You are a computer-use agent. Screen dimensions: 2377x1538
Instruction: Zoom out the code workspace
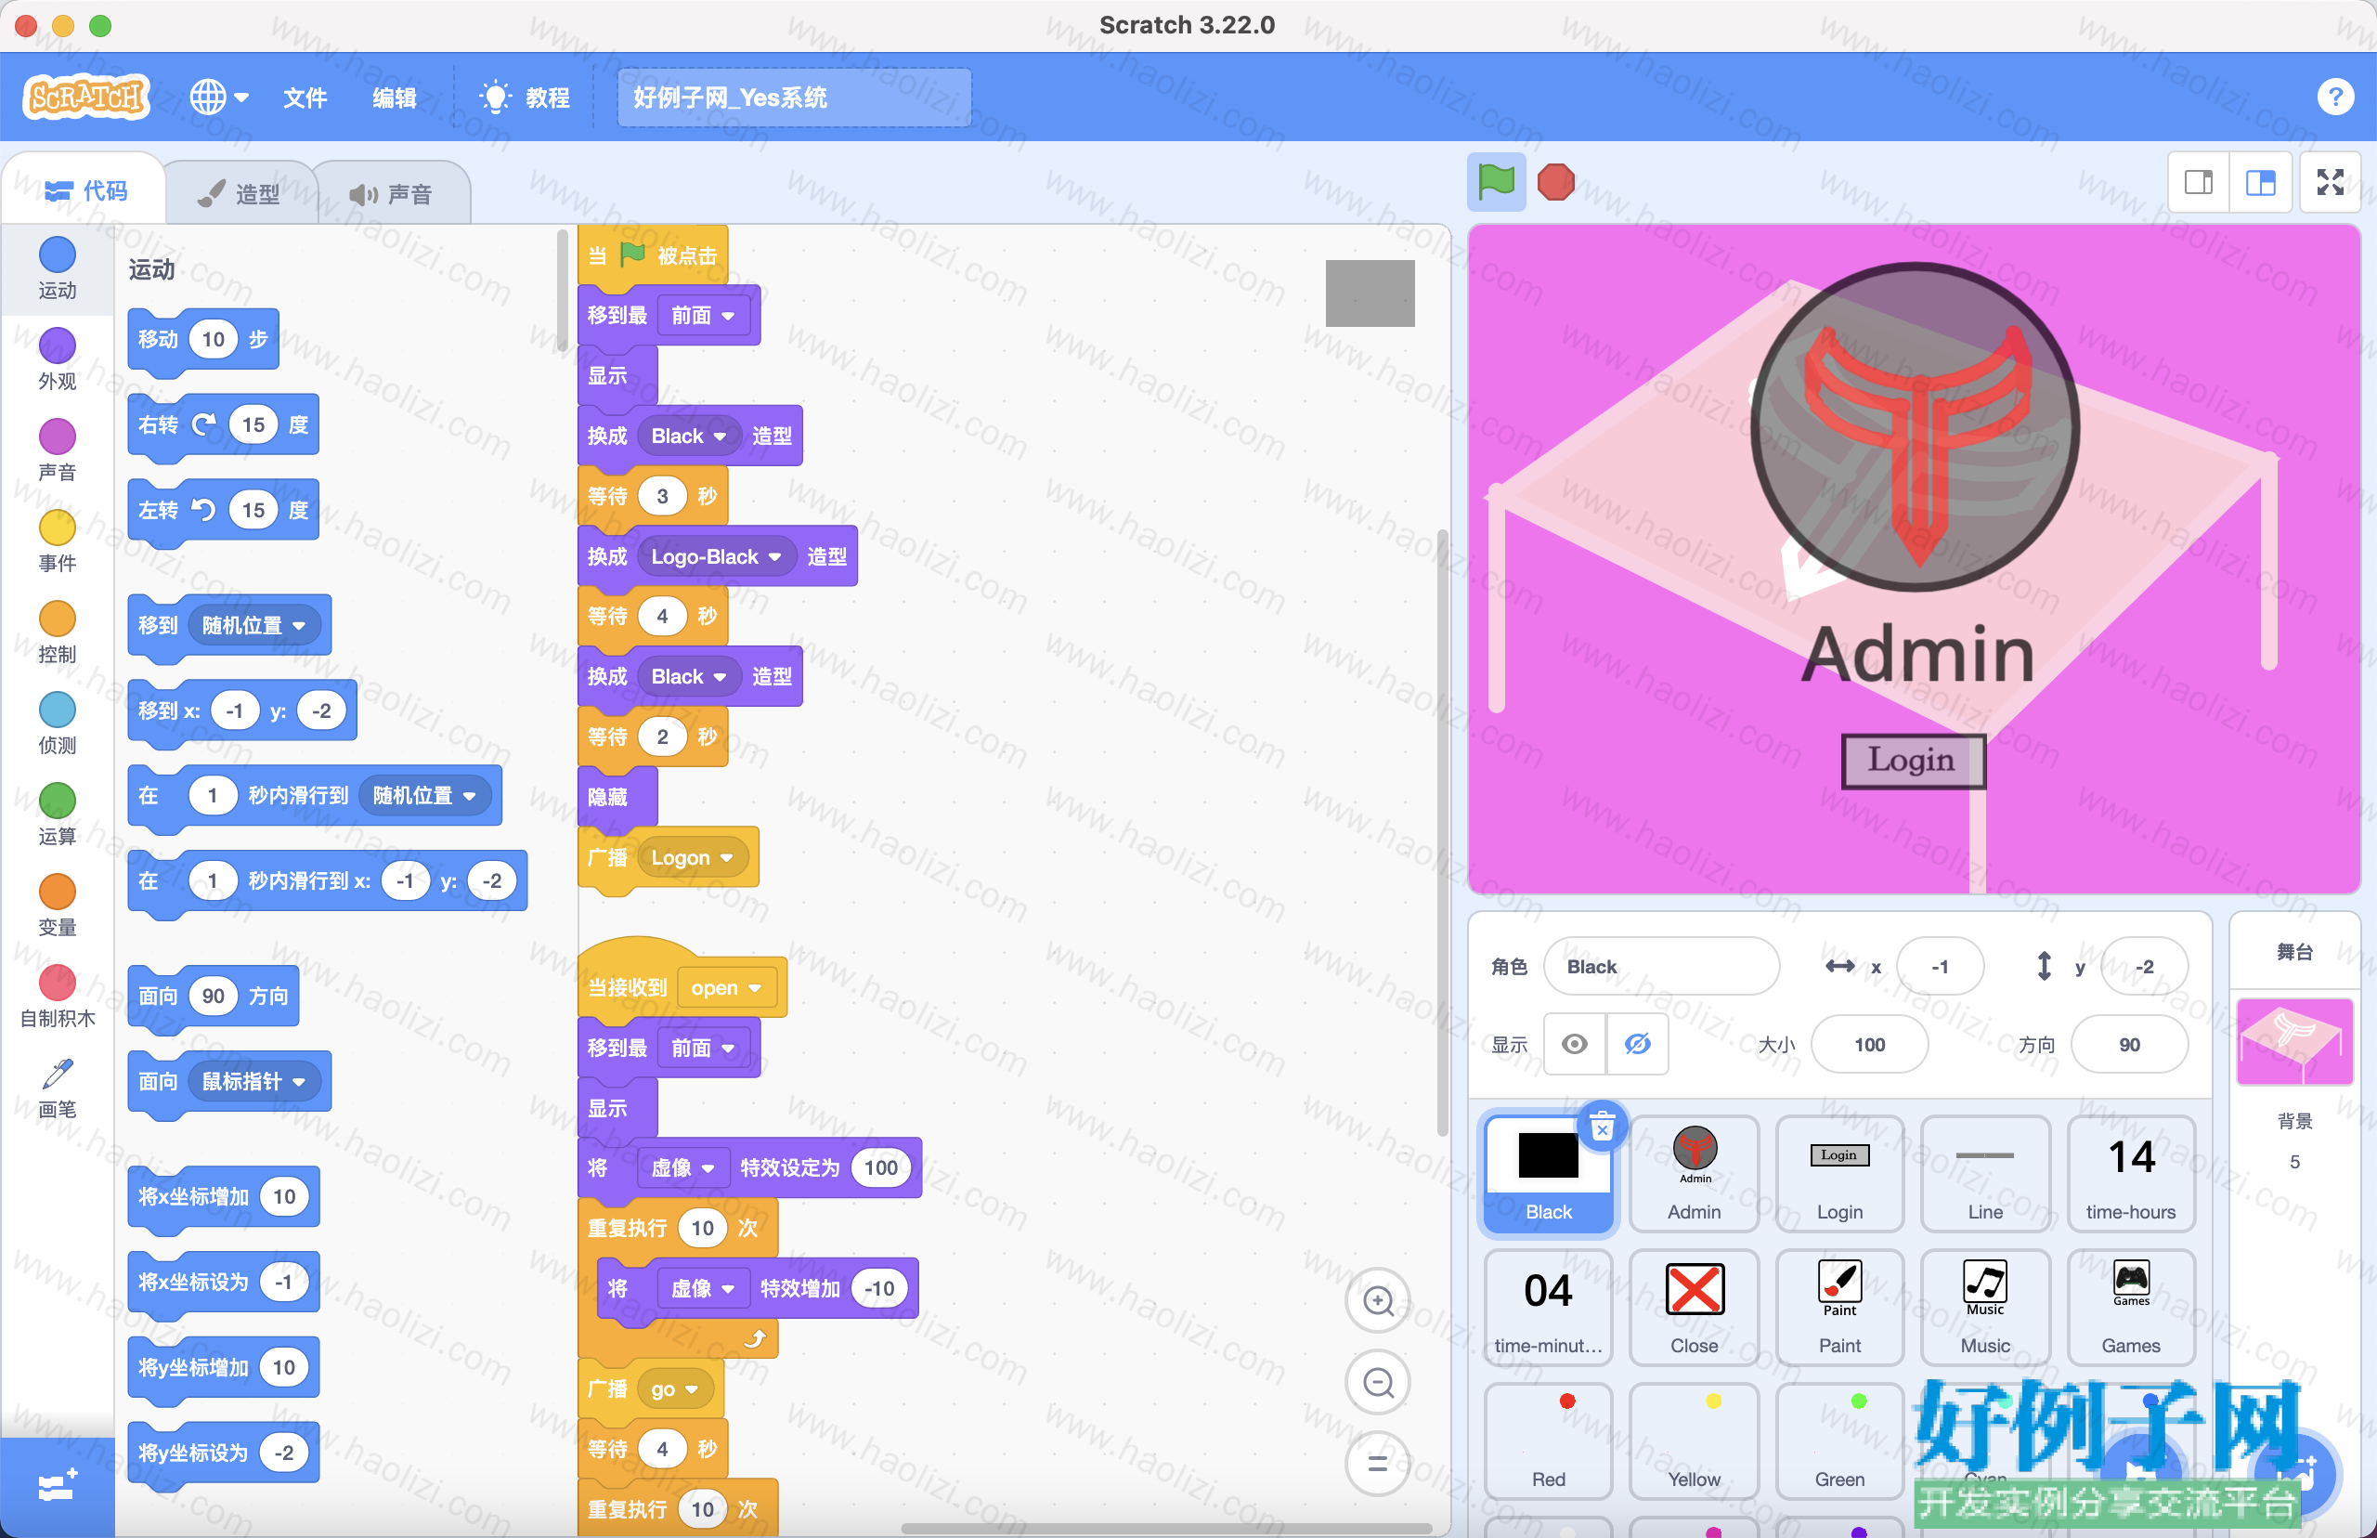(x=1378, y=1382)
